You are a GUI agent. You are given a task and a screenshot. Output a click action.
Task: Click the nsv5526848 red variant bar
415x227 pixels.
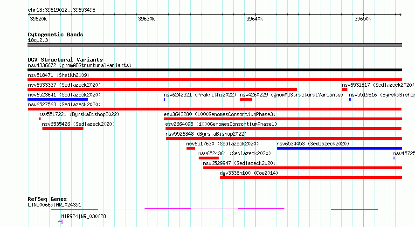(x=284, y=138)
